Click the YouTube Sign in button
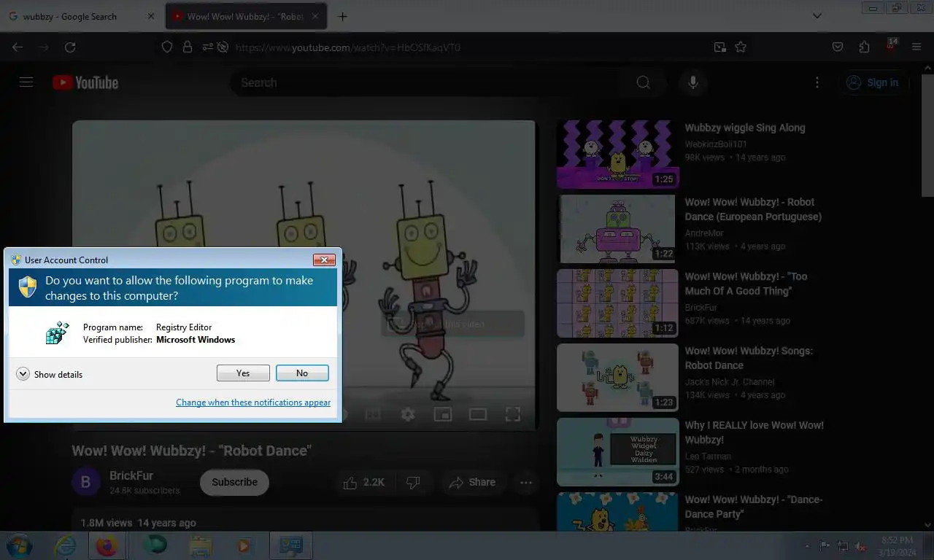The height and width of the screenshot is (560, 934). click(873, 82)
